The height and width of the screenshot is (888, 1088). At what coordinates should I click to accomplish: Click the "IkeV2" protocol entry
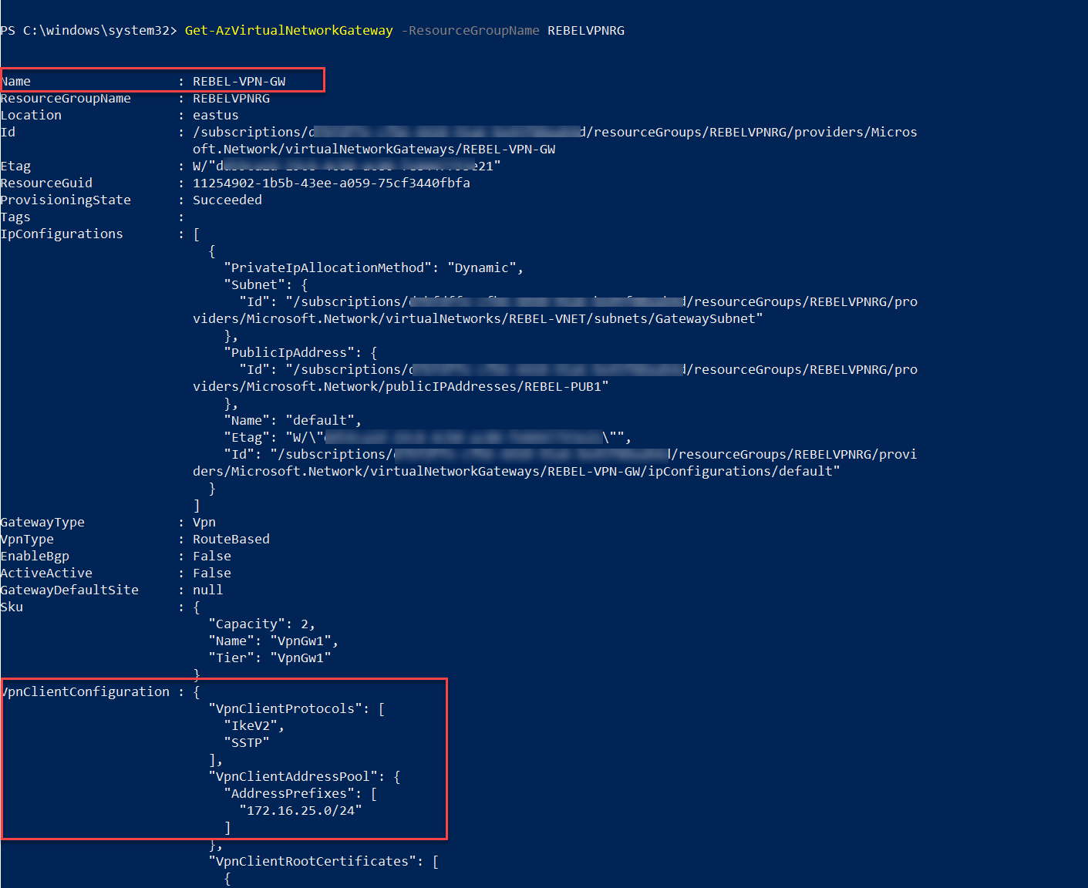[254, 726]
